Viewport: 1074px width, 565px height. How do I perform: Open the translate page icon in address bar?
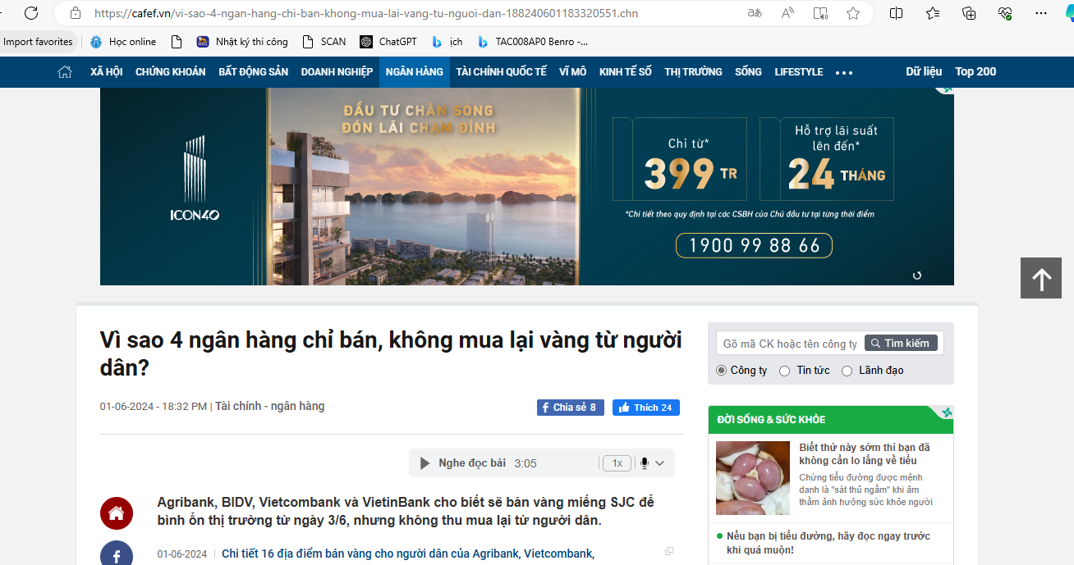(754, 13)
